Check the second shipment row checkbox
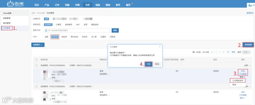Viewport: 255px width, 105px height. coord(37,86)
